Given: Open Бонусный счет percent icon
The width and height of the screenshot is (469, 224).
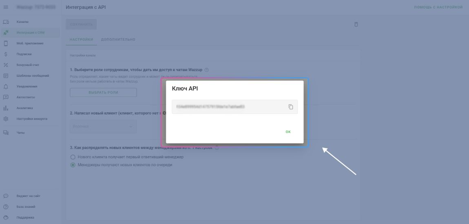Looking at the screenshot, I should click(6, 65).
